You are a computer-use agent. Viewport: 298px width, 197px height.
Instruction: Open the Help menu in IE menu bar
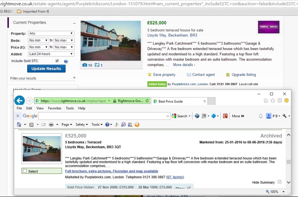82,108
